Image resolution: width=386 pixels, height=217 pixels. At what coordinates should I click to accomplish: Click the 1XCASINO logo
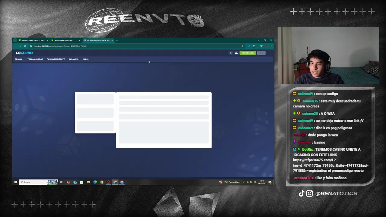click(24, 53)
